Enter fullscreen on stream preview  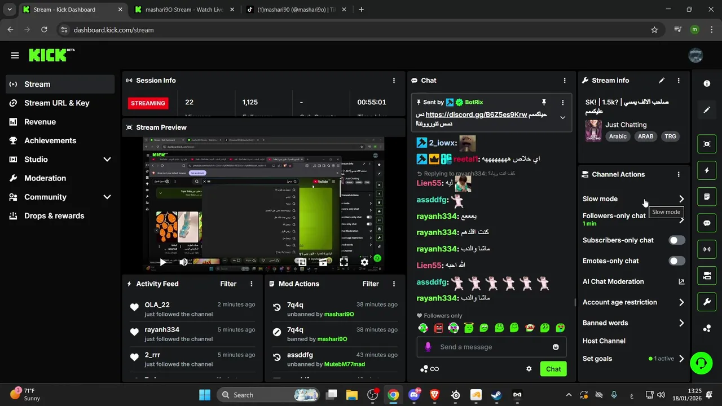tap(344, 262)
